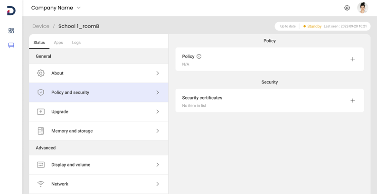Select the Status tab
Image resolution: width=377 pixels, height=194 pixels.
pos(39,43)
